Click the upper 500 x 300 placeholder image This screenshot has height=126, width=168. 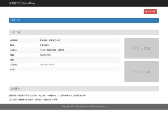pyautogui.click(x=142, y=48)
